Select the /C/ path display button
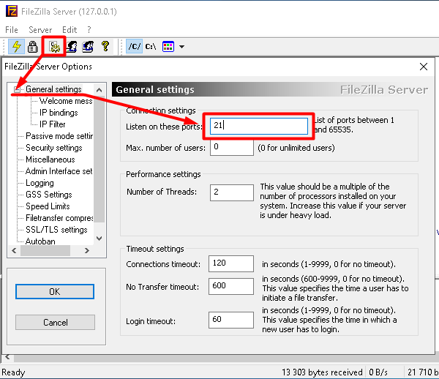Screen dimensions: 439x379 point(134,47)
